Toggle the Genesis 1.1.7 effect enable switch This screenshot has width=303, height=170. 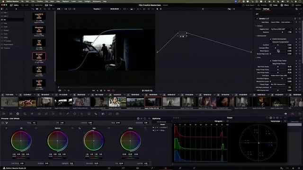[x=257, y=19]
